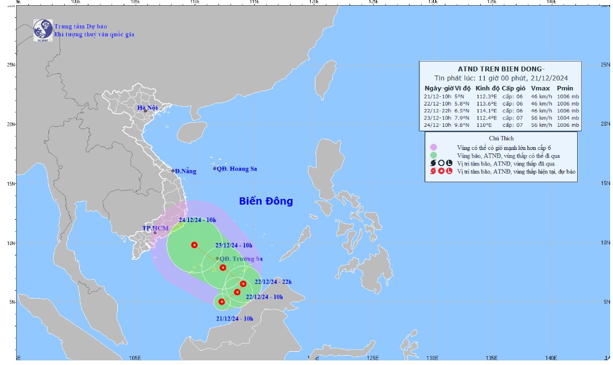Click the 24/12/24 - 10h forecast position marker
The width and height of the screenshot is (613, 365).
(194, 245)
